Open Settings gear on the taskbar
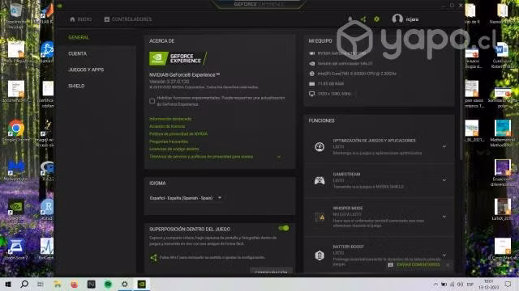 pos(125,284)
